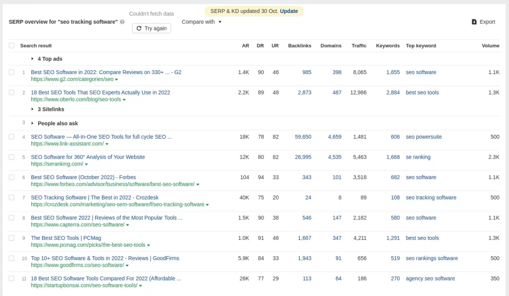Viewport: 509px width, 296px height.
Task: Open dropdown arrow next to forbes.com URL
Action: [198, 185]
